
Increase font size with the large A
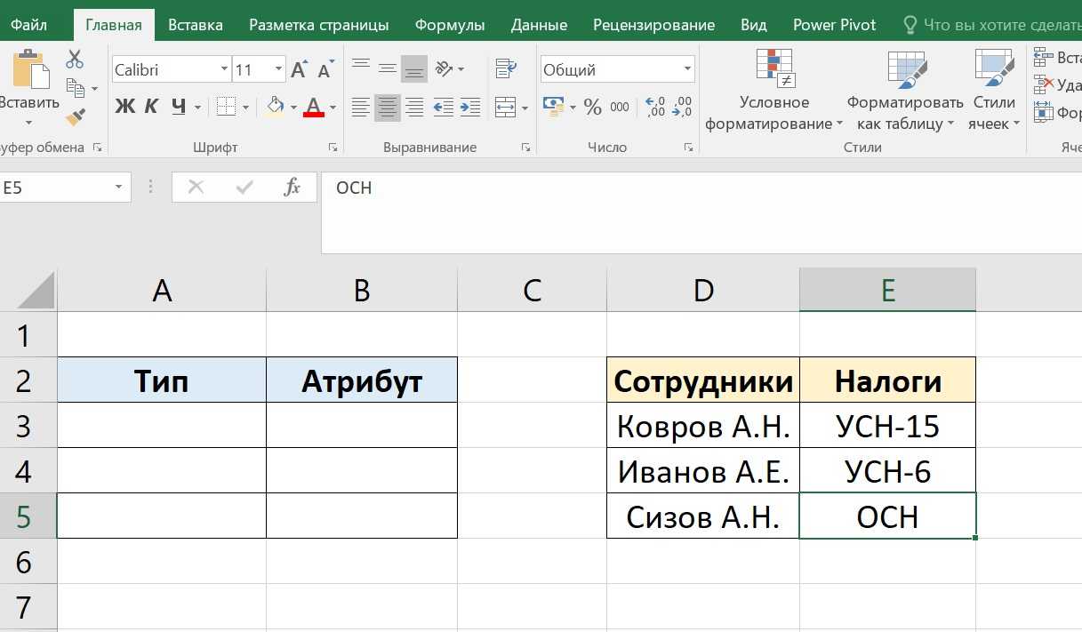click(x=300, y=69)
